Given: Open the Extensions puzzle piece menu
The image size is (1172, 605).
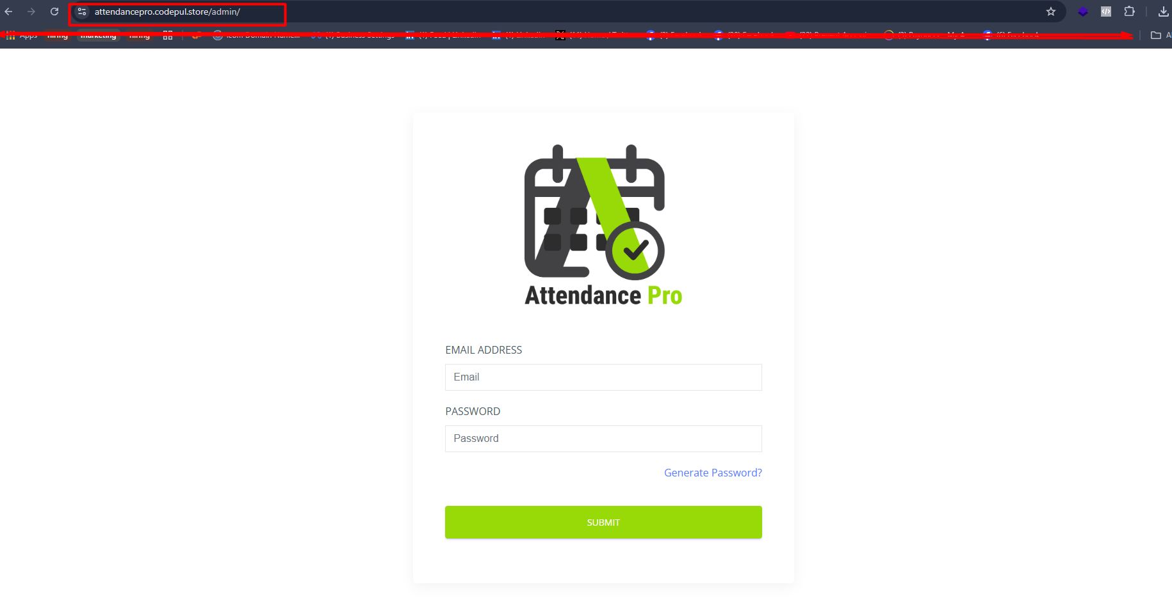Looking at the screenshot, I should [x=1130, y=12].
